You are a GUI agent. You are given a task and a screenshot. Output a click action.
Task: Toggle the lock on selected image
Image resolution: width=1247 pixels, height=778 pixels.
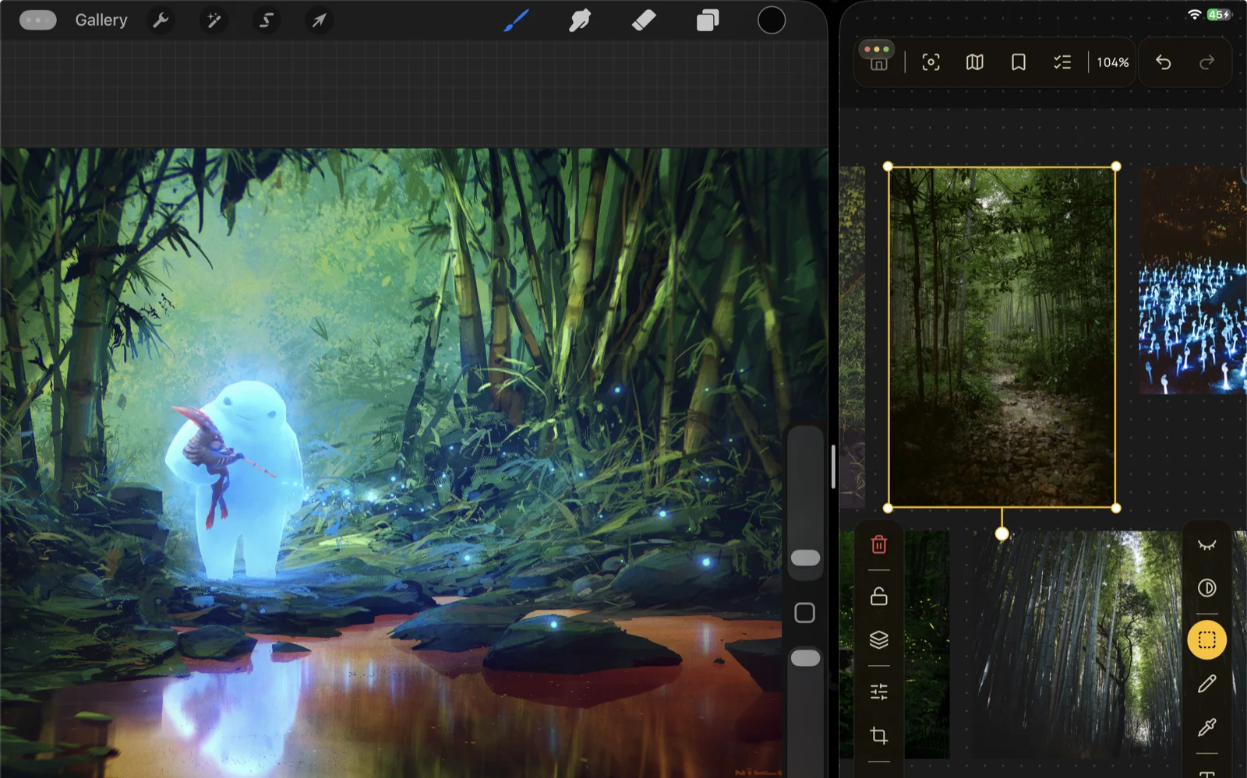[x=878, y=596]
